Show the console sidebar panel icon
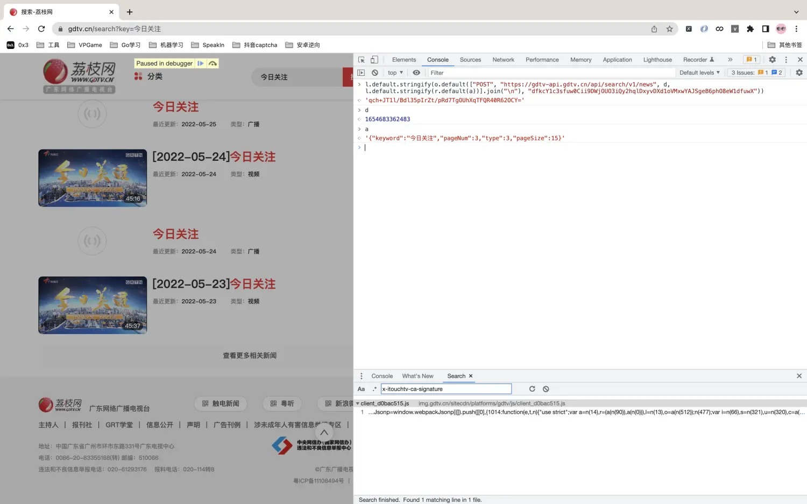 coord(362,73)
